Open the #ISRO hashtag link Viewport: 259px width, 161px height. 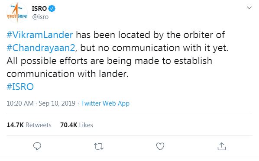(20, 87)
